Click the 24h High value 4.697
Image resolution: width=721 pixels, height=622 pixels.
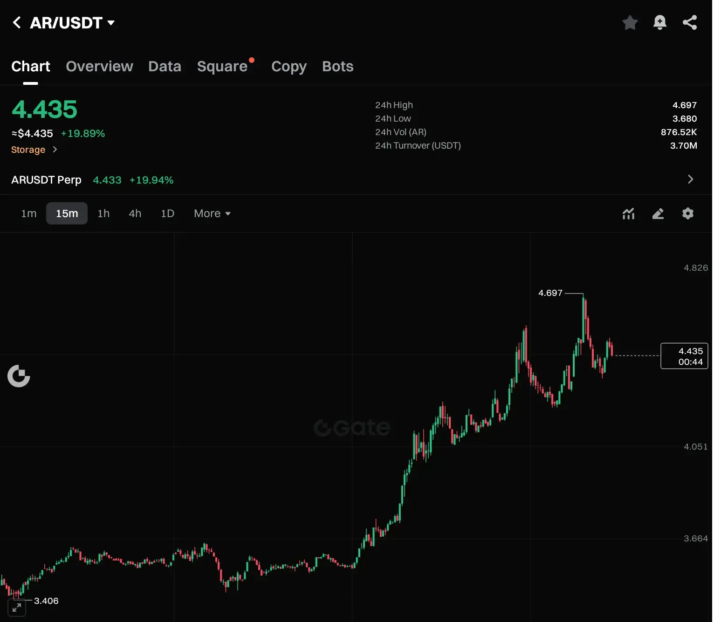(x=685, y=105)
